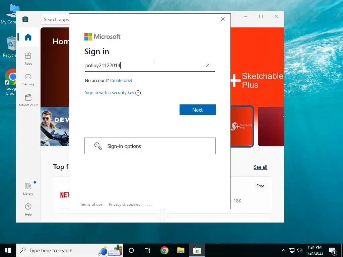Click the Microsoft Store logo icon

coord(25,19)
